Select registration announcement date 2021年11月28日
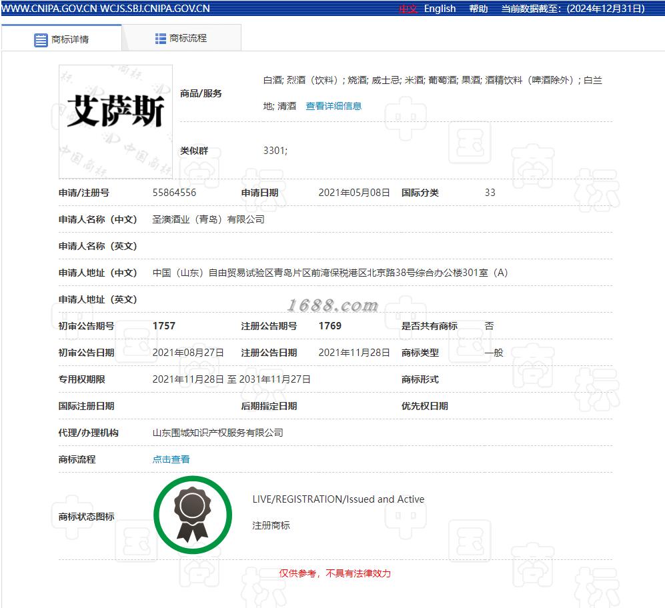665x608 pixels. (354, 353)
